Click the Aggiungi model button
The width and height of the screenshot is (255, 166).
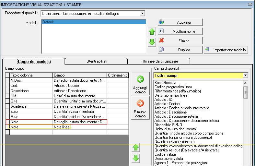(x=180, y=22)
